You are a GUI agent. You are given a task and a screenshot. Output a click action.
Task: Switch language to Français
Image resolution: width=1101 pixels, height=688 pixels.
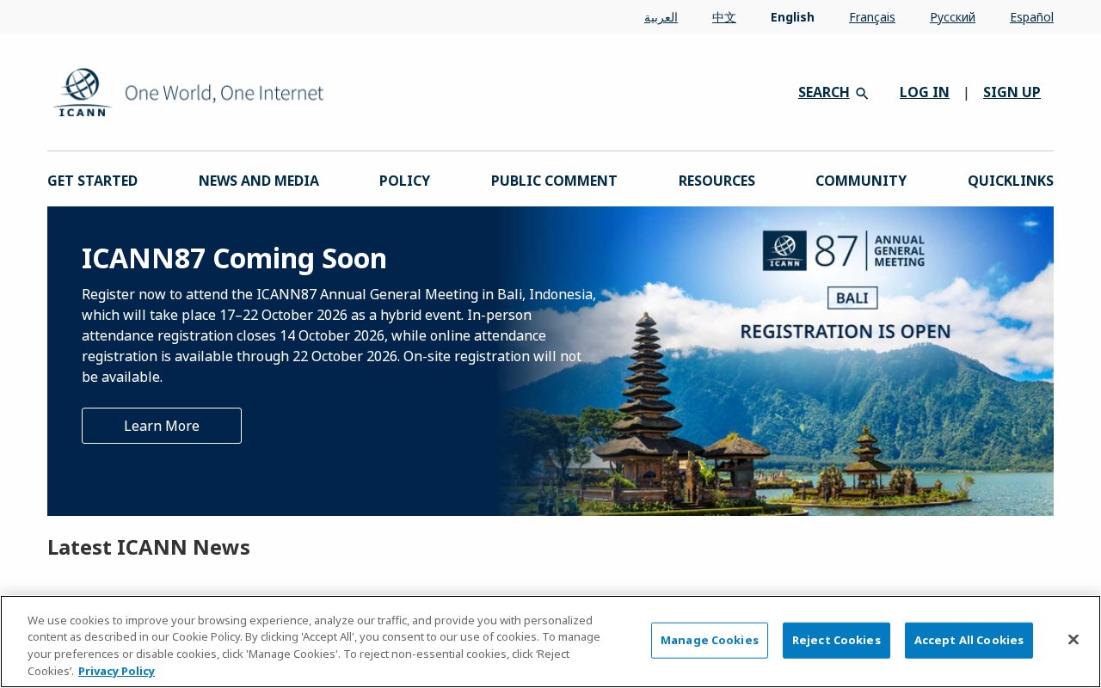(x=872, y=17)
